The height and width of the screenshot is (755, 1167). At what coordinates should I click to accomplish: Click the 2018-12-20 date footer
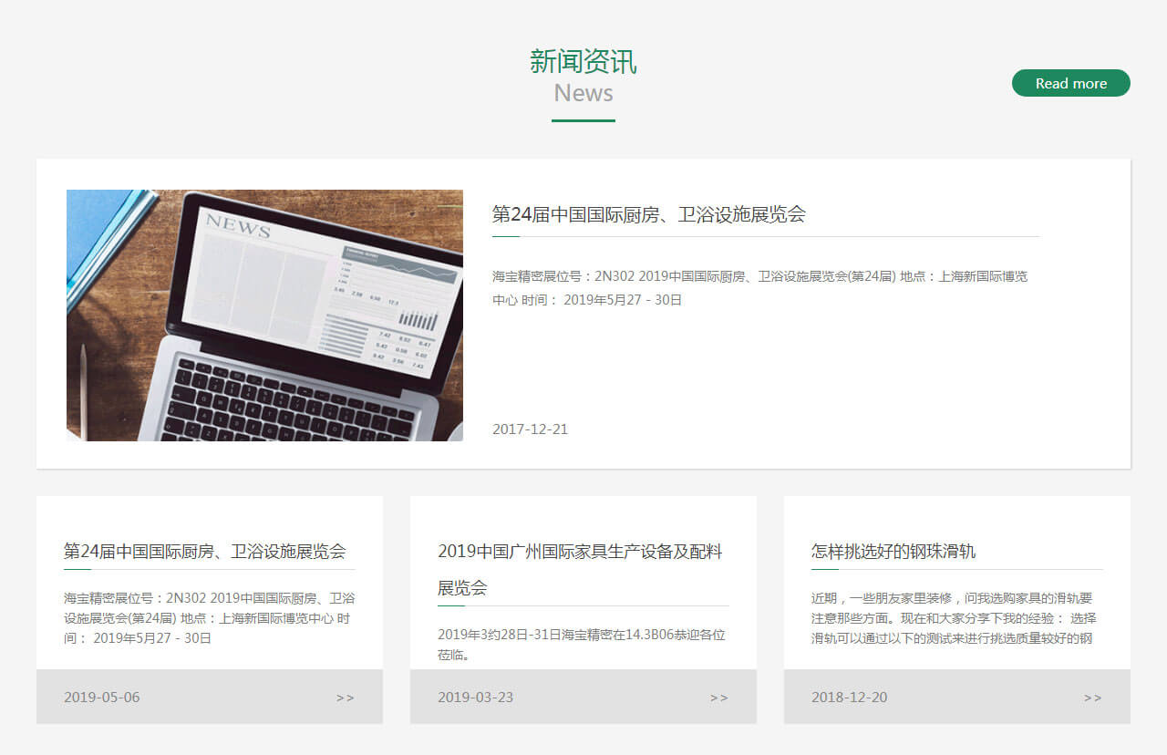[x=849, y=697]
